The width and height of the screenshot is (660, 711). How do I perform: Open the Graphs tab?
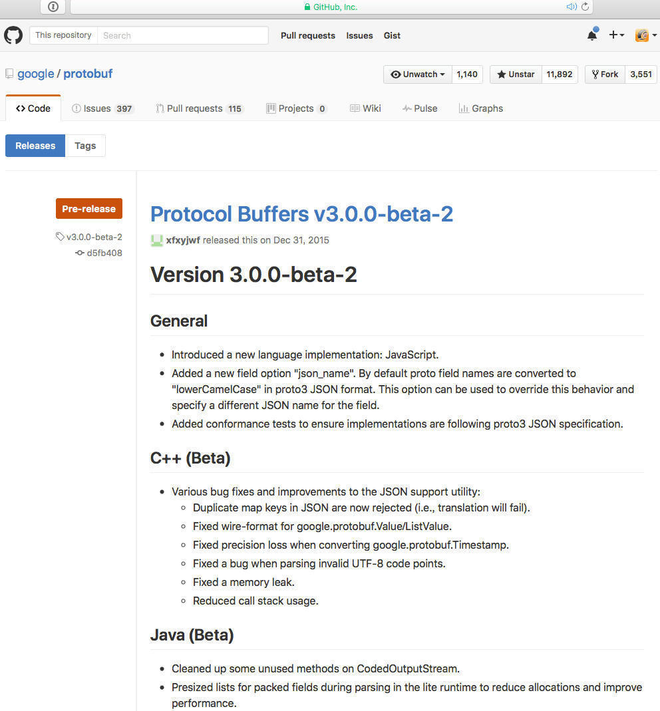(x=481, y=108)
